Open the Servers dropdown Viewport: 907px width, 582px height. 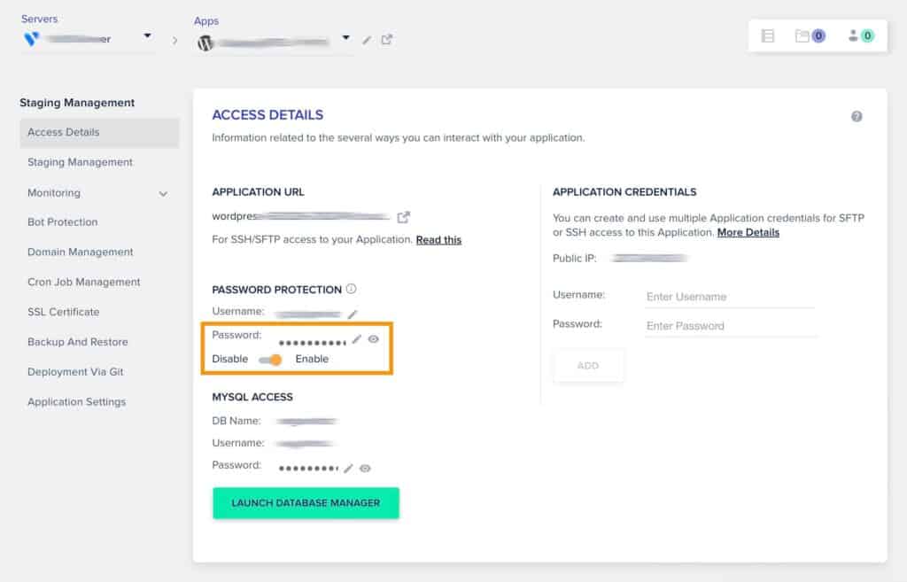tap(148, 38)
